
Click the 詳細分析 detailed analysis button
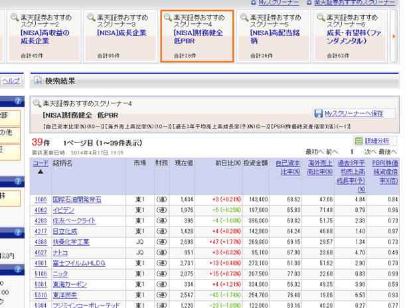(x=375, y=140)
